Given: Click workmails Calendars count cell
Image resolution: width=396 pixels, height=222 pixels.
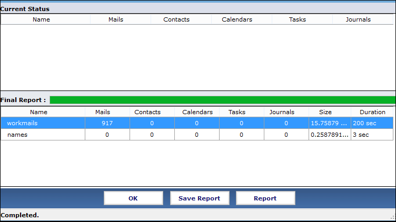Looking at the screenshot, I should tap(197, 123).
